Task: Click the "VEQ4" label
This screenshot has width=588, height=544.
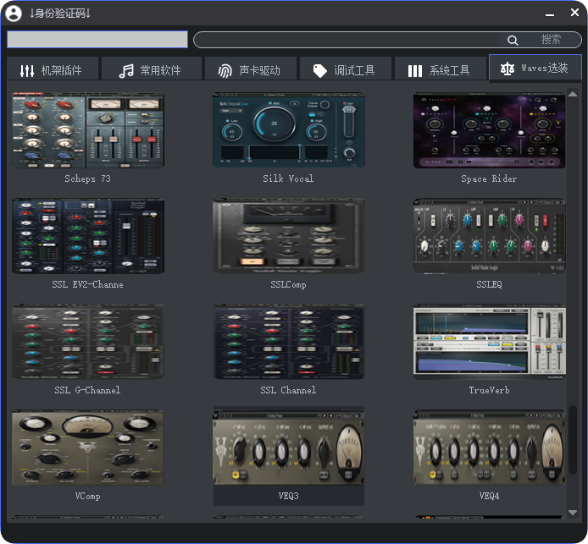Action: 489,496
